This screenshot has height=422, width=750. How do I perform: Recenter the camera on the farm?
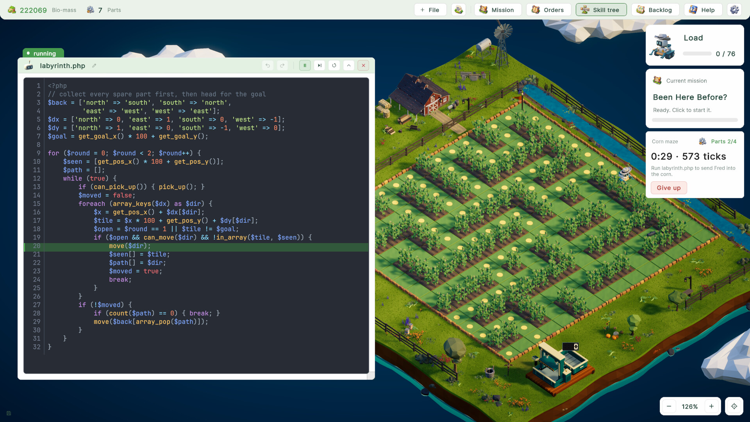(734, 406)
